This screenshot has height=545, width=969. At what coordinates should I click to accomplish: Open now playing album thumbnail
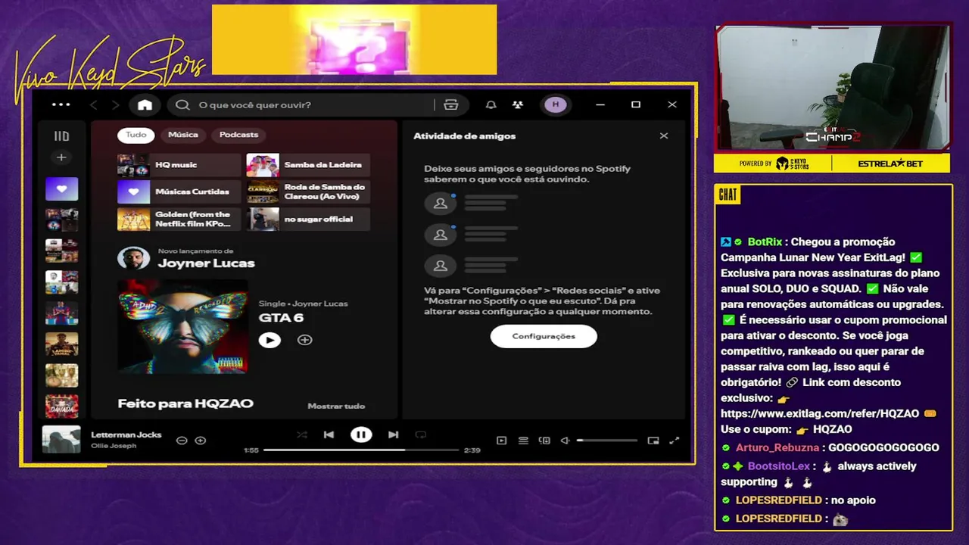61,440
